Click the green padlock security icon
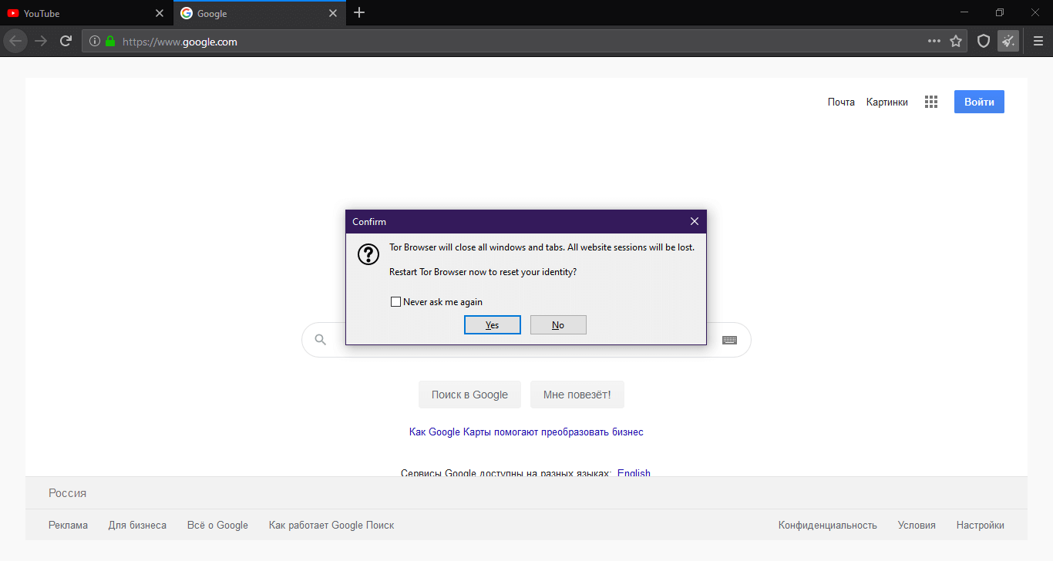Image resolution: width=1053 pixels, height=561 pixels. coord(110,42)
